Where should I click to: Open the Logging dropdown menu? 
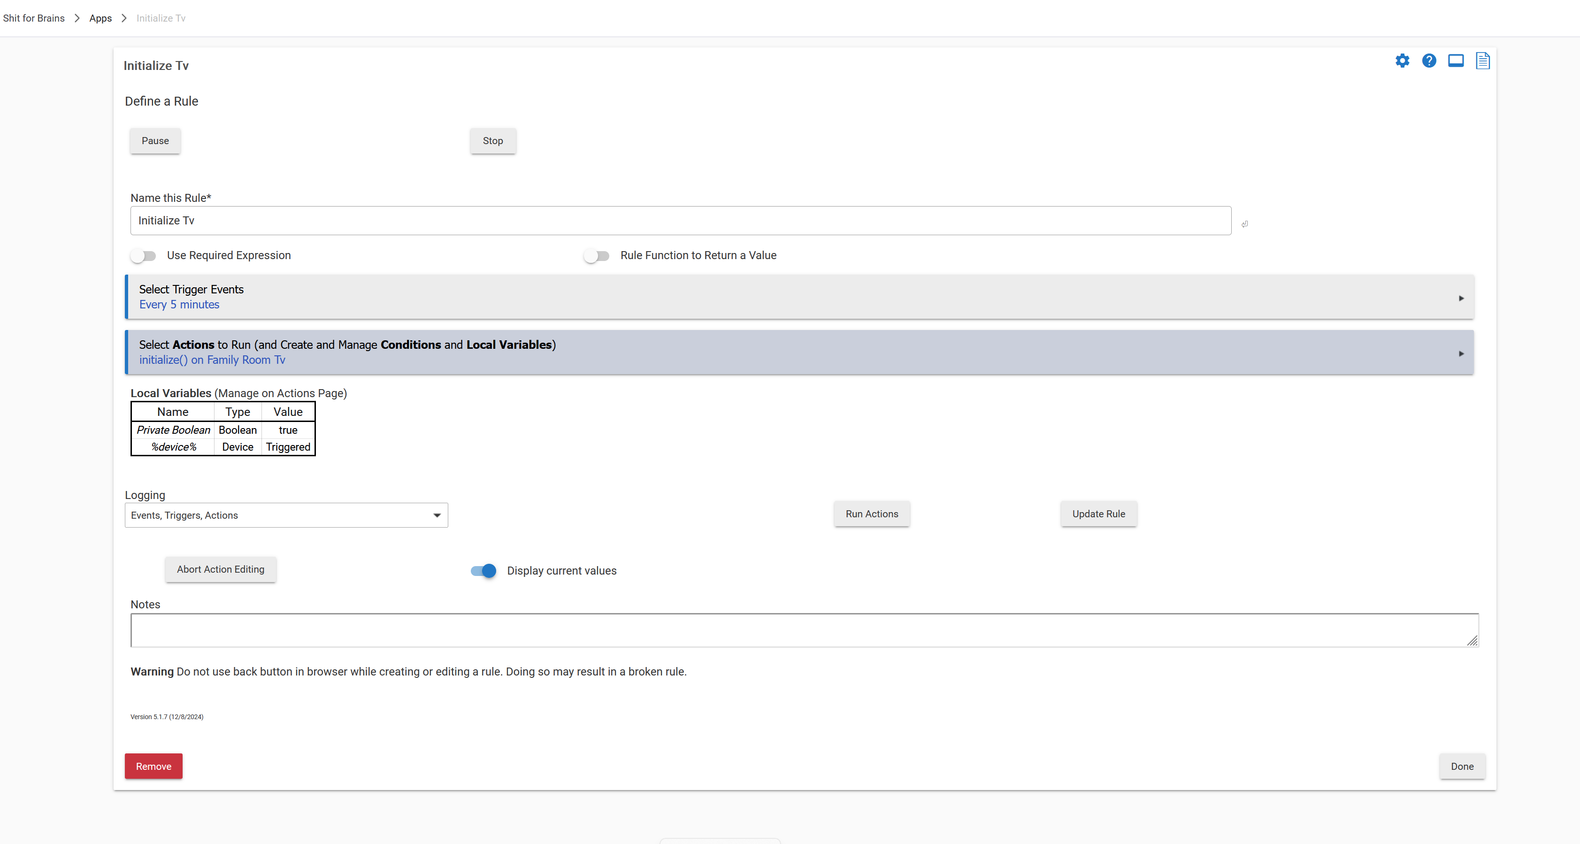point(286,515)
